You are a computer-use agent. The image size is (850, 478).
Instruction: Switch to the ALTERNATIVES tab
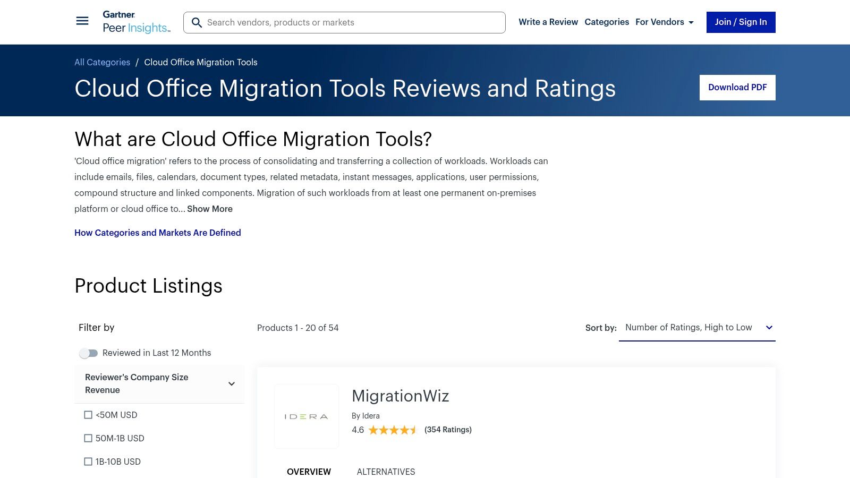386,472
